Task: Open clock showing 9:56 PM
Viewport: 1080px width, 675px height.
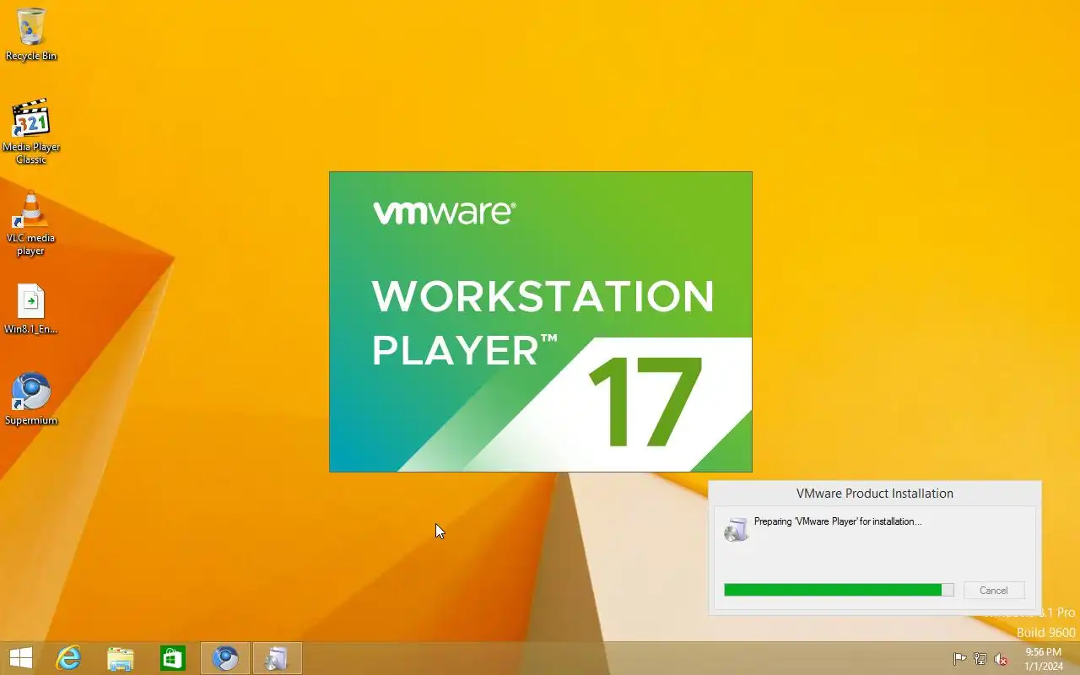Action: tap(1044, 659)
